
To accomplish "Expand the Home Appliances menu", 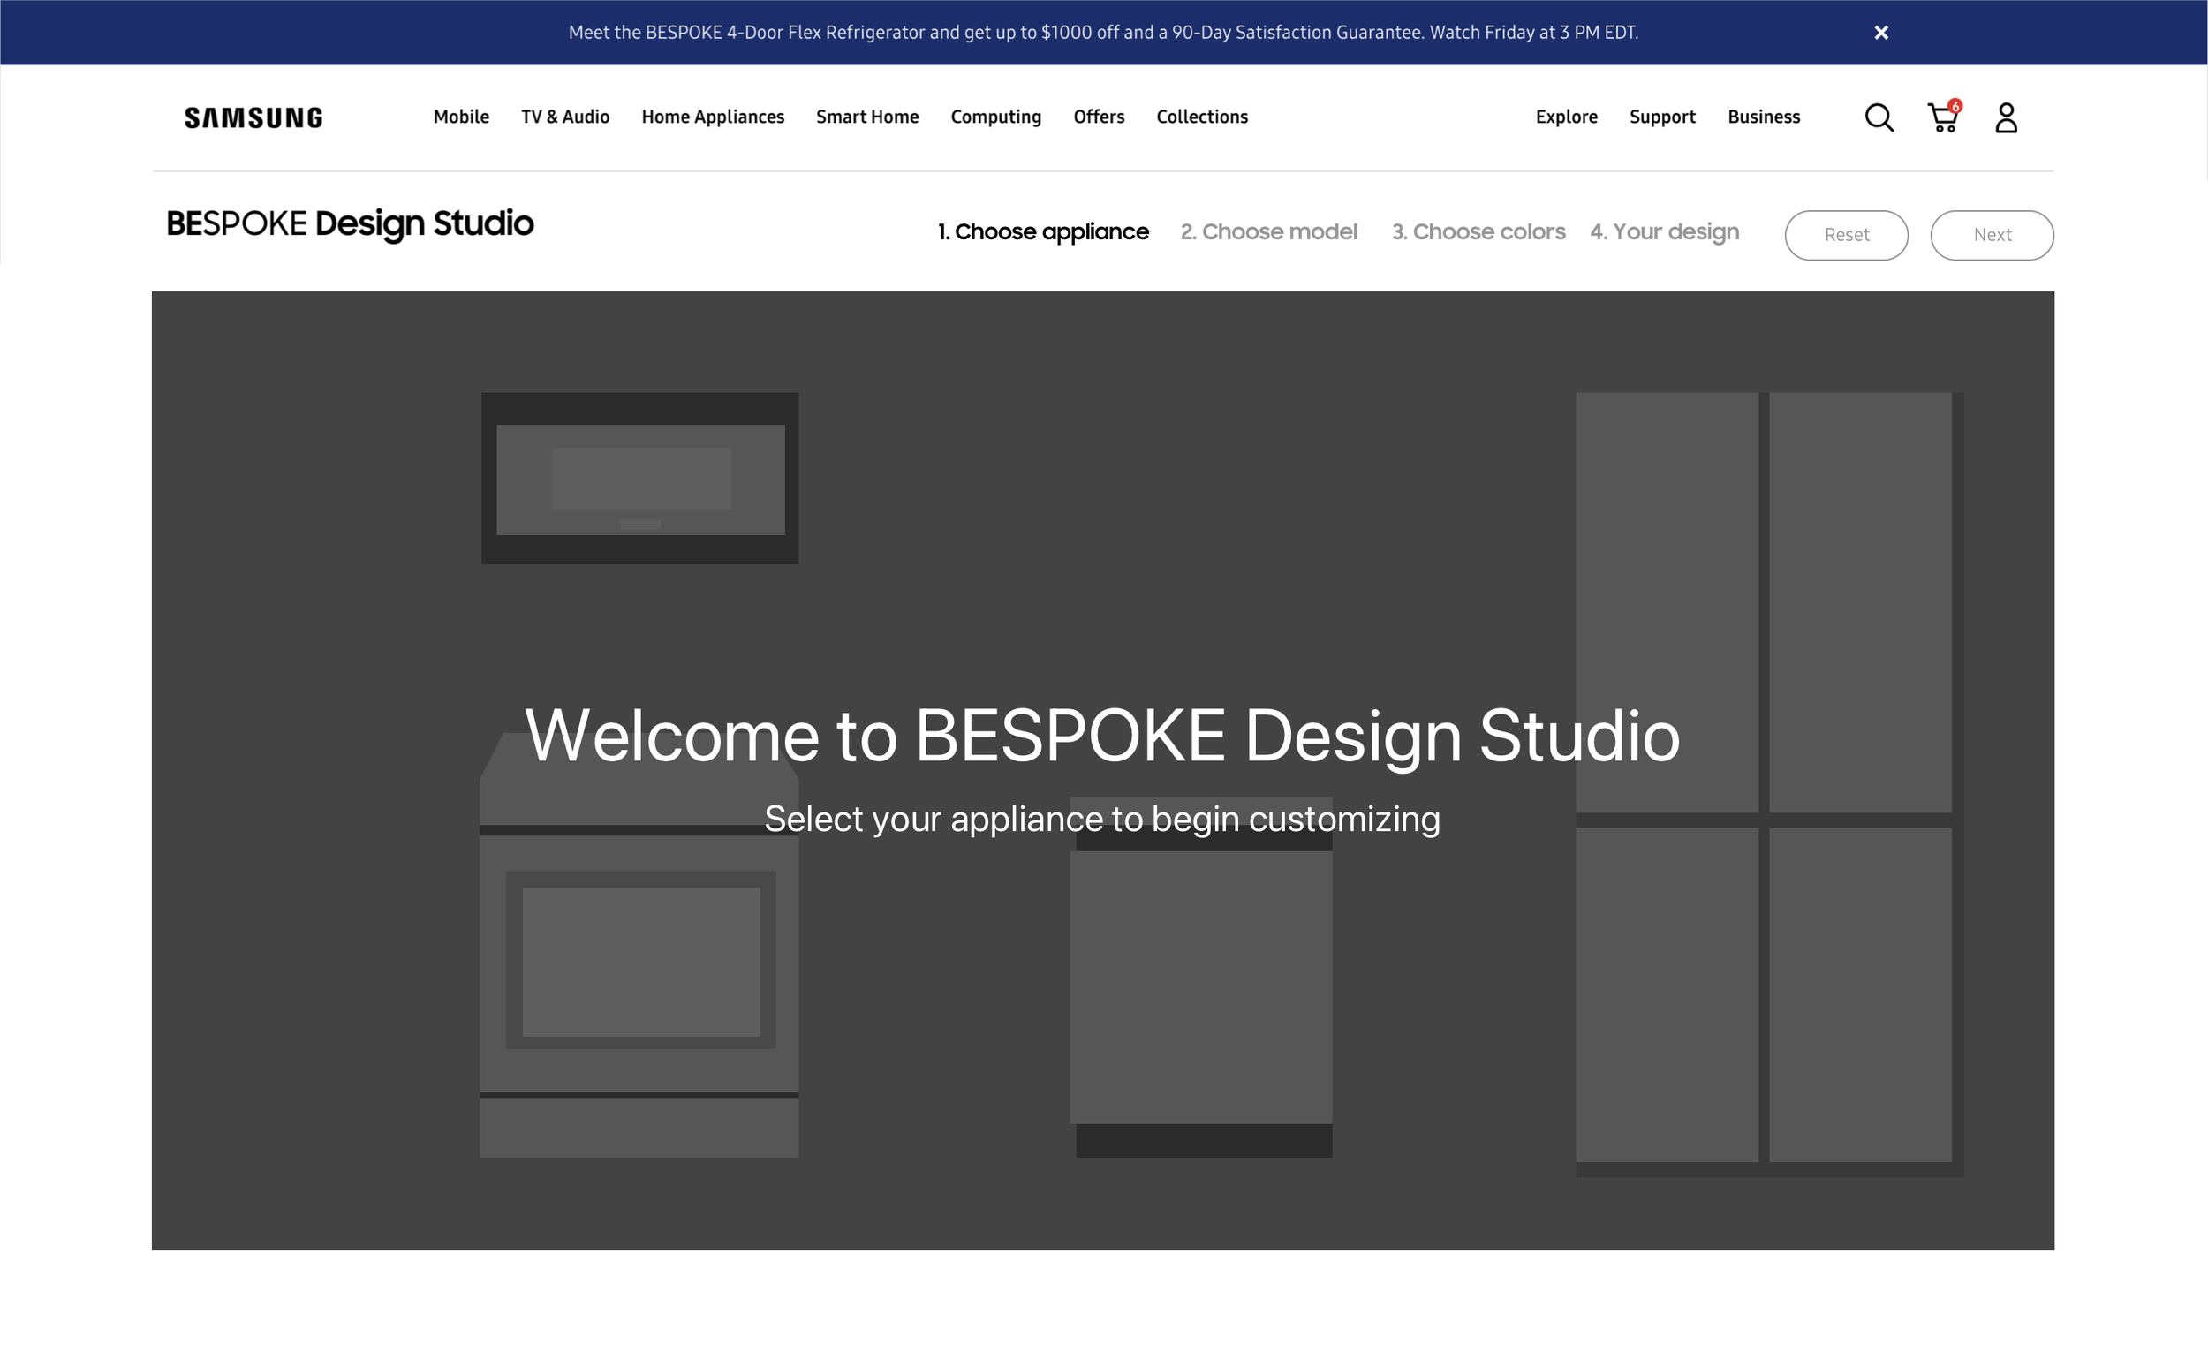I will pos(713,117).
